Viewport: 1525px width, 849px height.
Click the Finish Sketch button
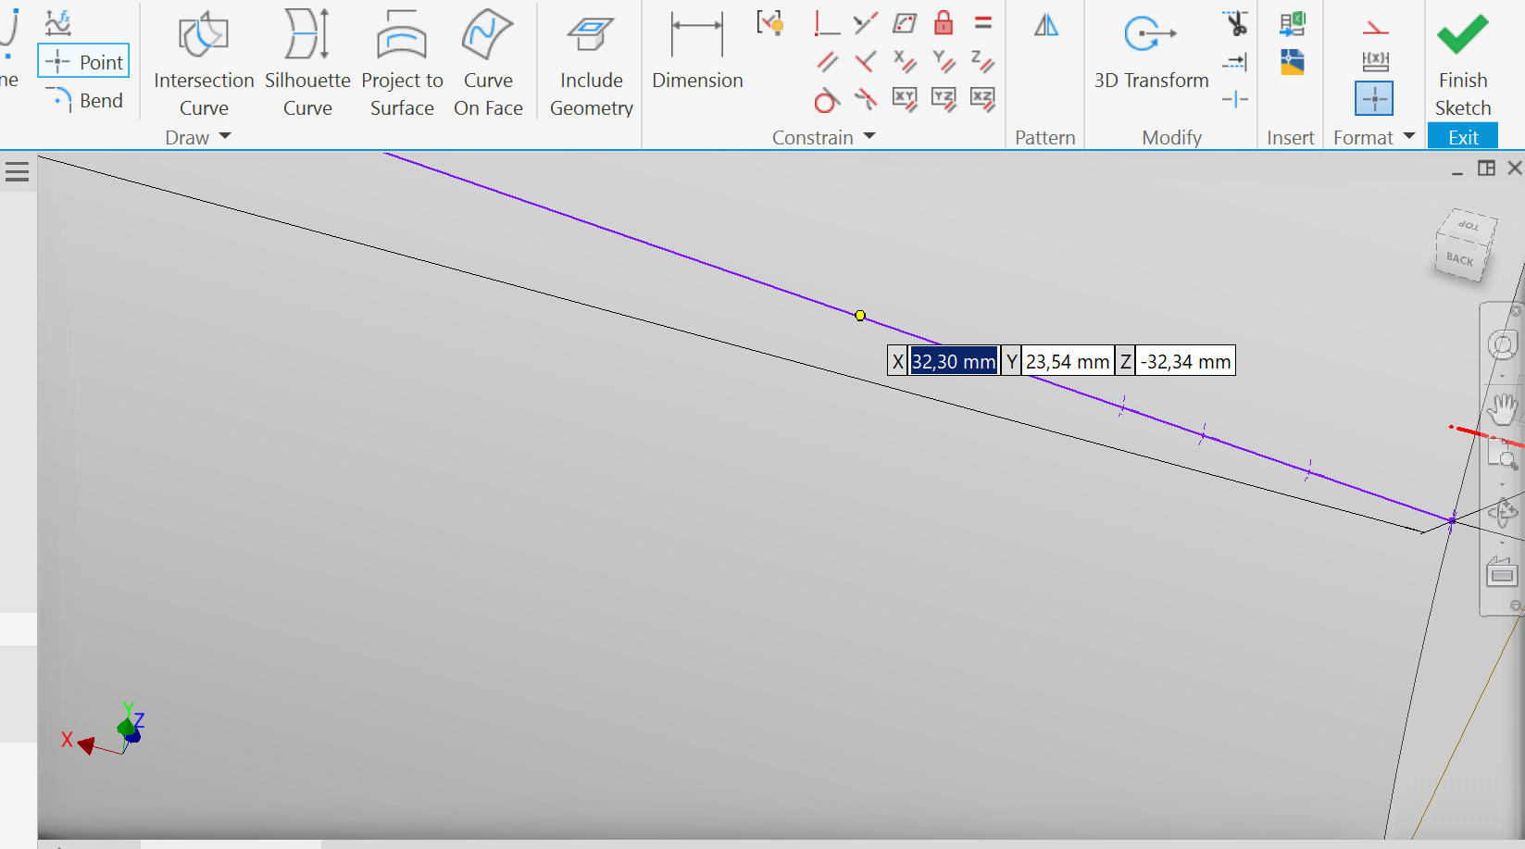1462,60
